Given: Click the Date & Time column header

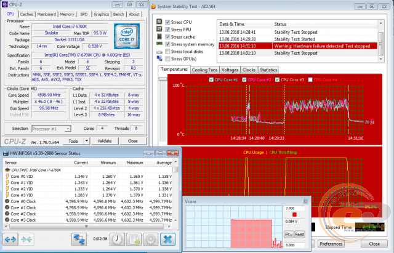Looking at the screenshot, I should tap(244, 24).
